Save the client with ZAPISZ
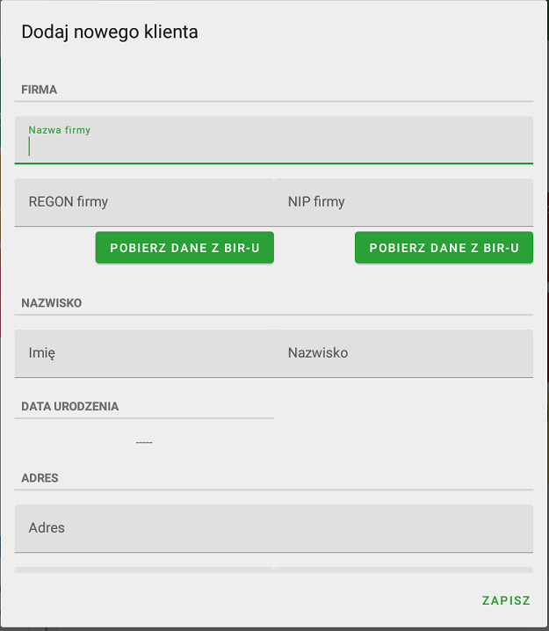Image resolution: width=549 pixels, height=631 pixels. point(506,601)
